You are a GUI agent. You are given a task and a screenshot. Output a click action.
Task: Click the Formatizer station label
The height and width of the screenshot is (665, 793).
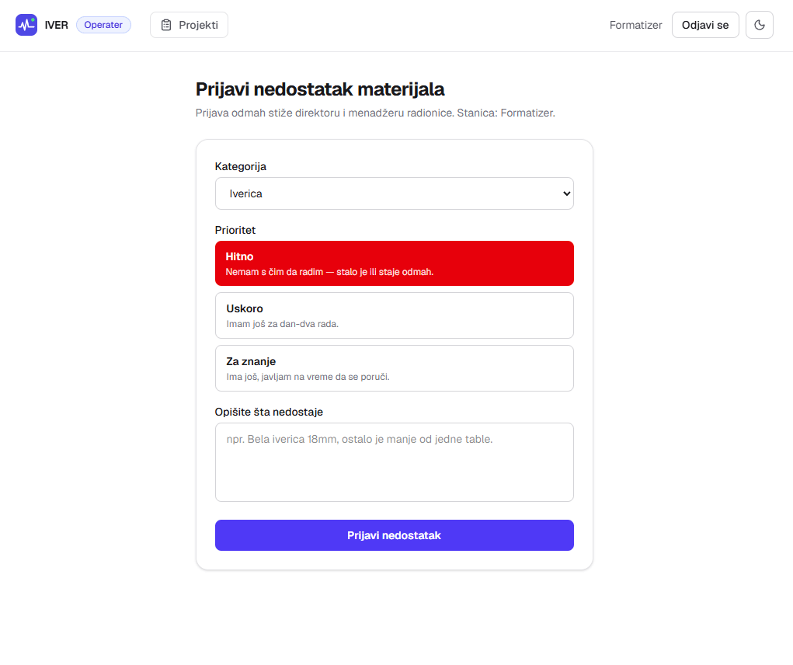coord(635,25)
